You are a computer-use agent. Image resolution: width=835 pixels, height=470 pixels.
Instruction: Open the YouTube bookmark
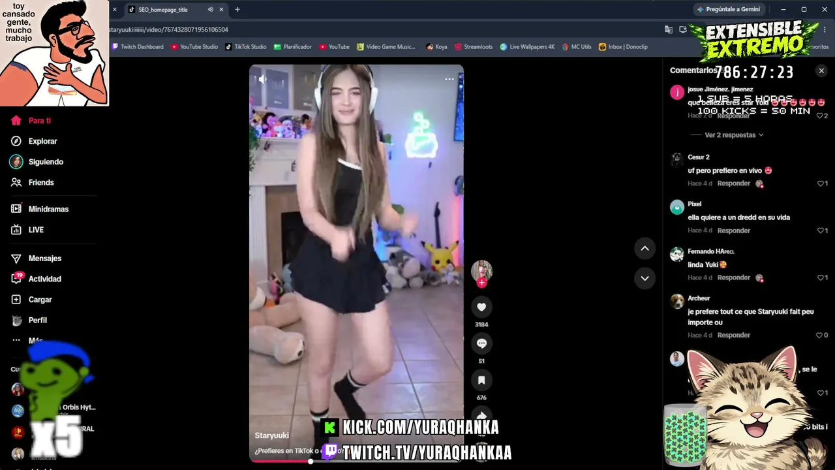pos(334,47)
